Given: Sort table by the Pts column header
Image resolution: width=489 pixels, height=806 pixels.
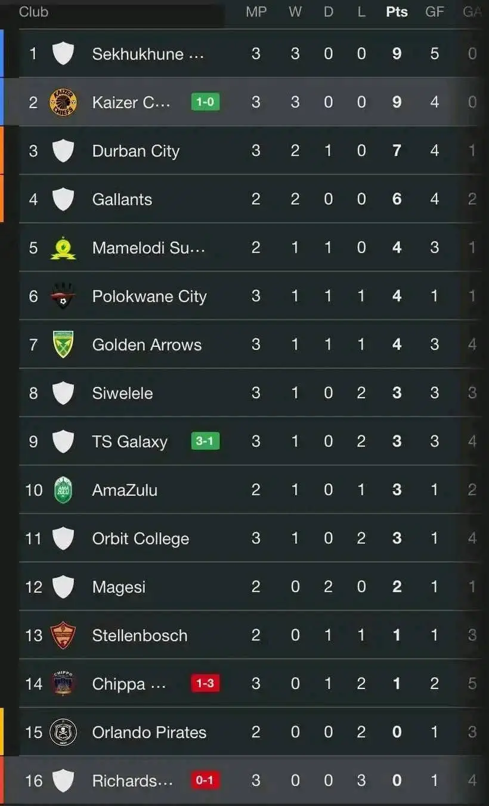Looking at the screenshot, I should [x=397, y=12].
